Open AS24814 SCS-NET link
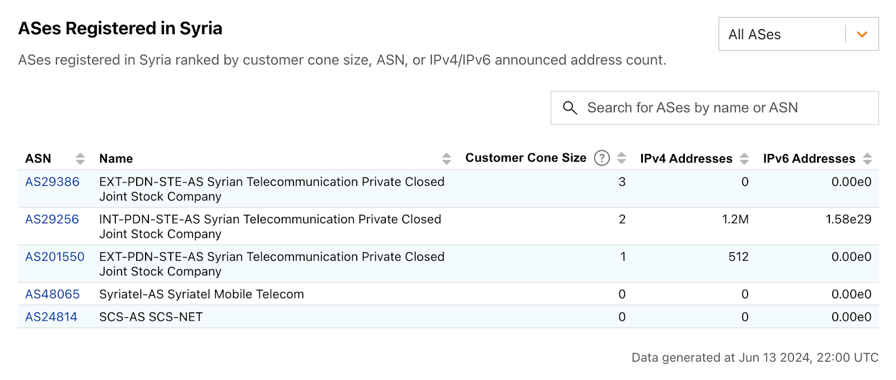 52,317
